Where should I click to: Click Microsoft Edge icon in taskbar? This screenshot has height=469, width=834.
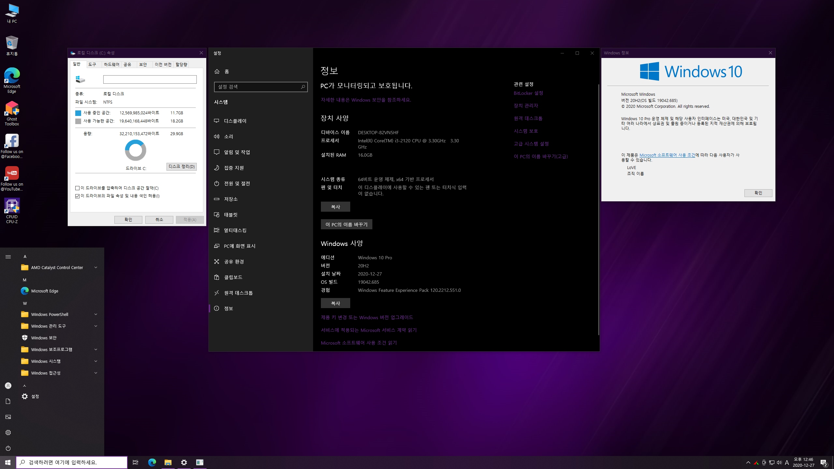[x=152, y=462]
